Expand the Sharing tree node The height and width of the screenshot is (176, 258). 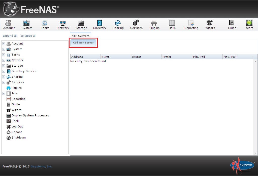click(x=4, y=77)
